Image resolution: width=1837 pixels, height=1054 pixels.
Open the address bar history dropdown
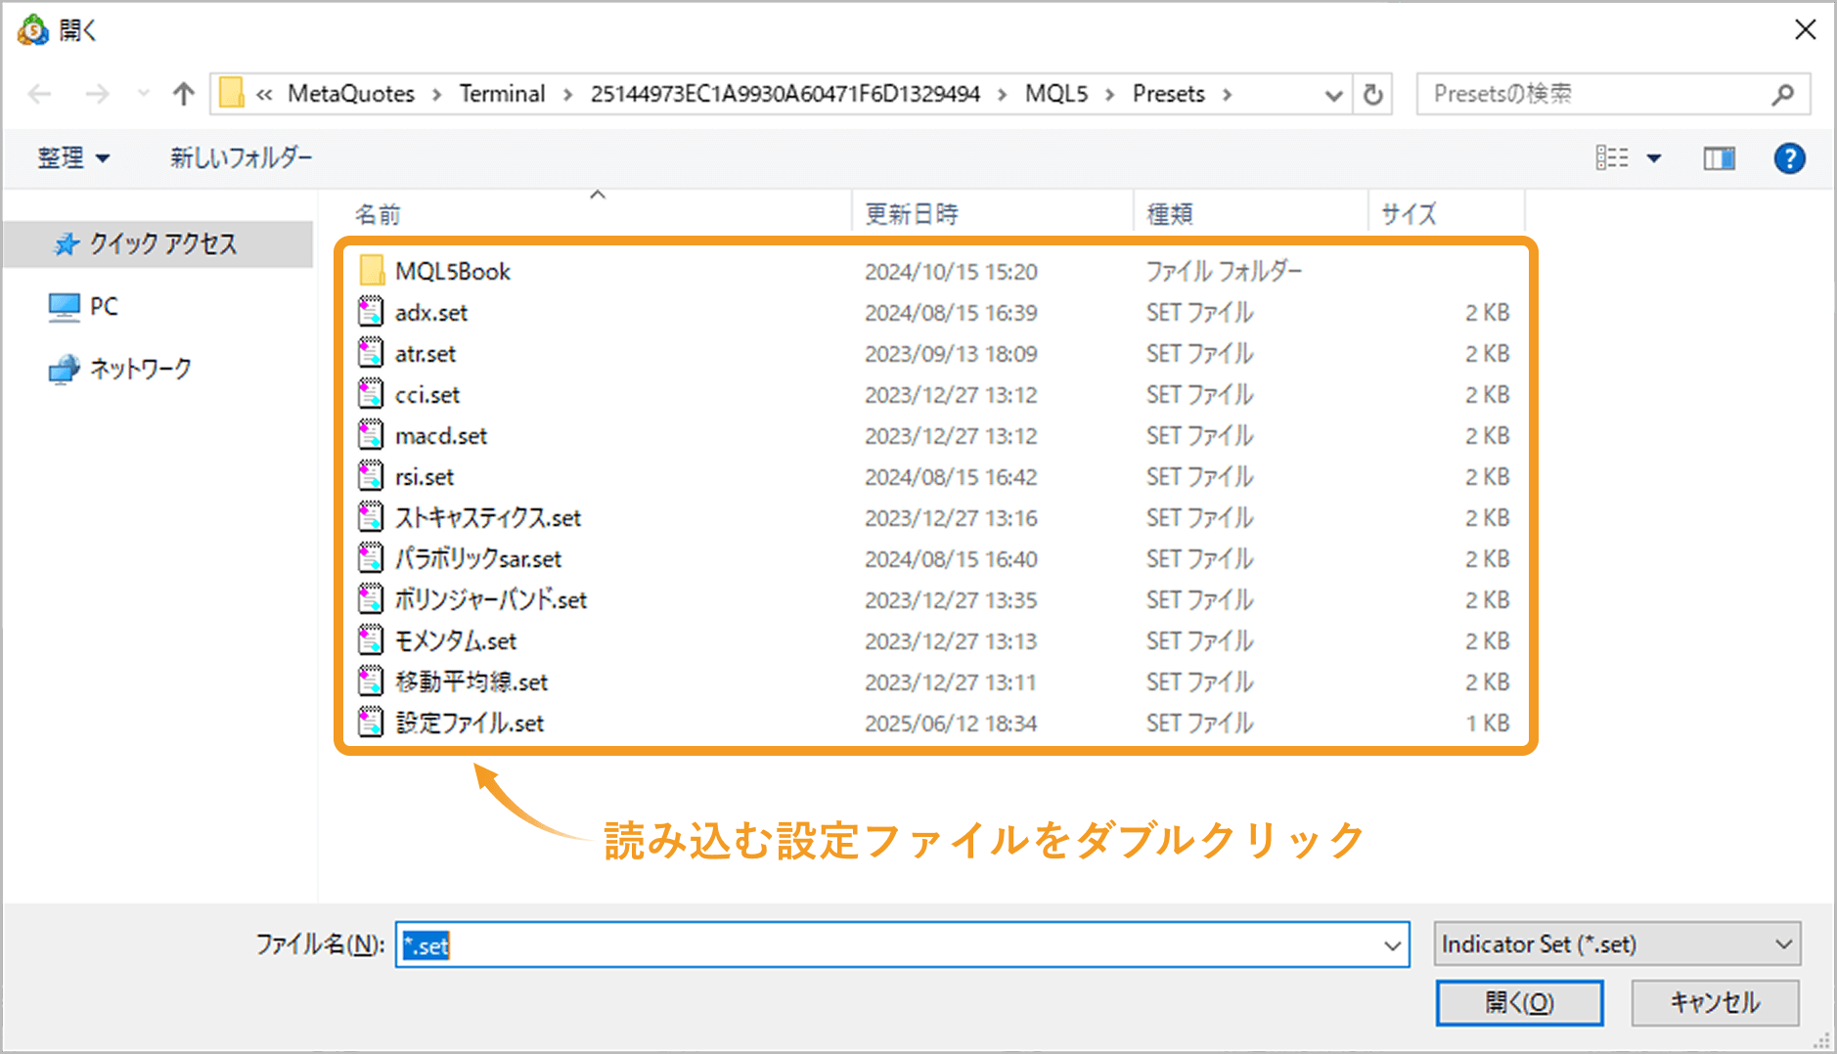tap(1333, 94)
